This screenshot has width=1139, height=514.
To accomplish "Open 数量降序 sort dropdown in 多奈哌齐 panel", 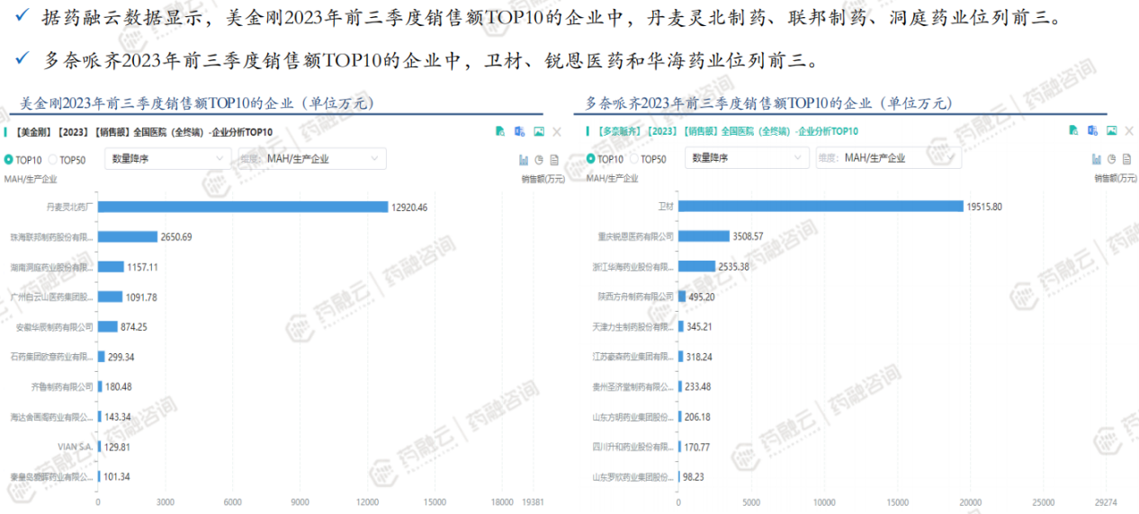I will click(745, 158).
